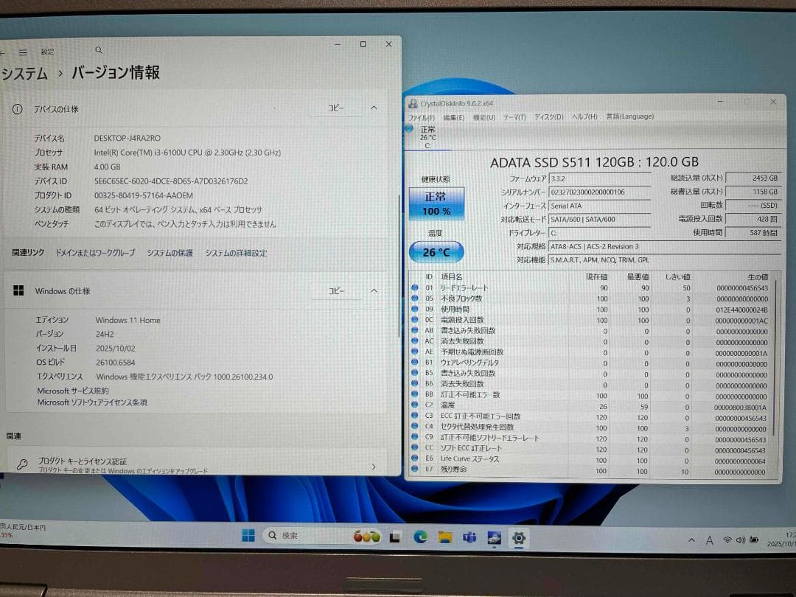This screenshot has height=597, width=796.
Task: Open プロダクト キーとライセンス認証 entry
Action: click(x=195, y=464)
